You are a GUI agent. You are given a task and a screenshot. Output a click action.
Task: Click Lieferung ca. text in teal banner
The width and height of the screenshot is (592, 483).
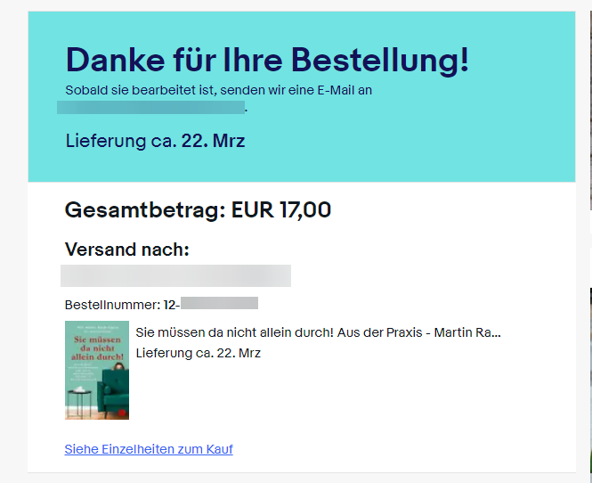pos(121,141)
